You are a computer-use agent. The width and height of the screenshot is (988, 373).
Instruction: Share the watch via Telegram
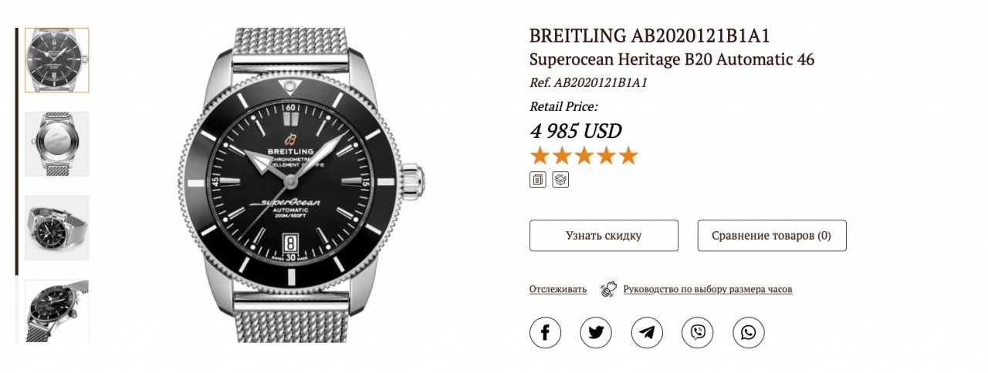(647, 332)
